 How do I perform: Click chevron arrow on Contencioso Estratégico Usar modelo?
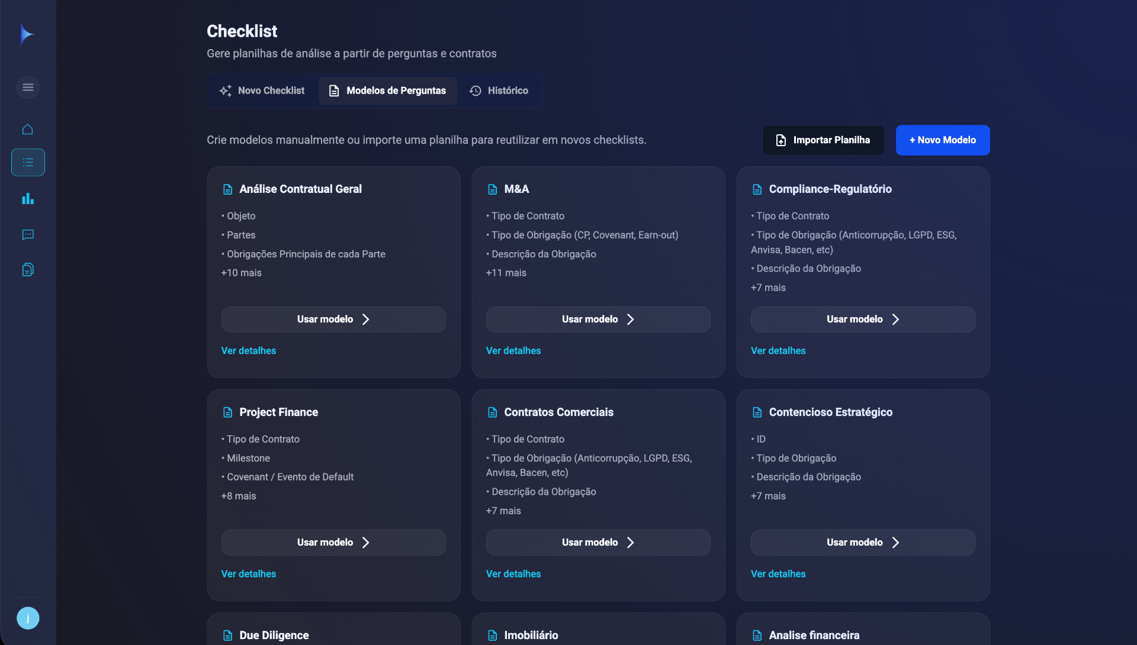coord(895,543)
